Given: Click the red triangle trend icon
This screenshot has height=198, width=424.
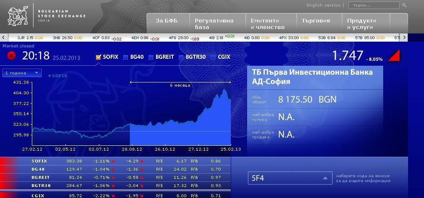Looking at the screenshot, I should pyautogui.click(x=394, y=56).
